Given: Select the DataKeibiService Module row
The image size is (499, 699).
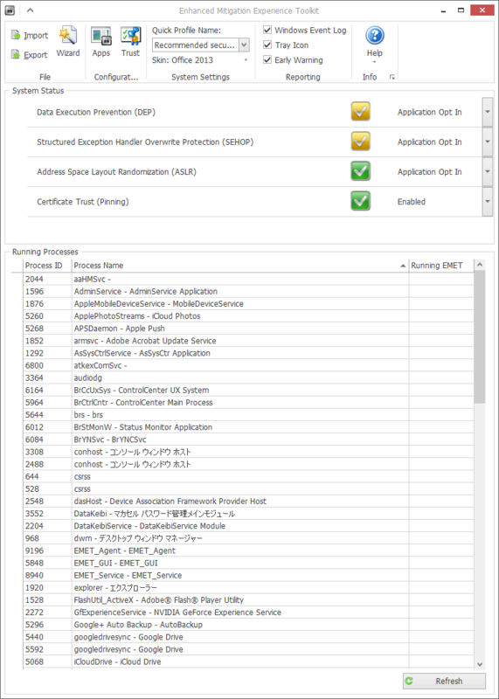Looking at the screenshot, I should pos(249,526).
